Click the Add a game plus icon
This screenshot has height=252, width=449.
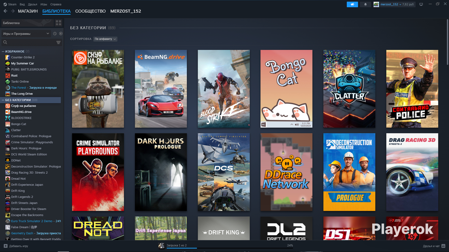tap(6, 246)
